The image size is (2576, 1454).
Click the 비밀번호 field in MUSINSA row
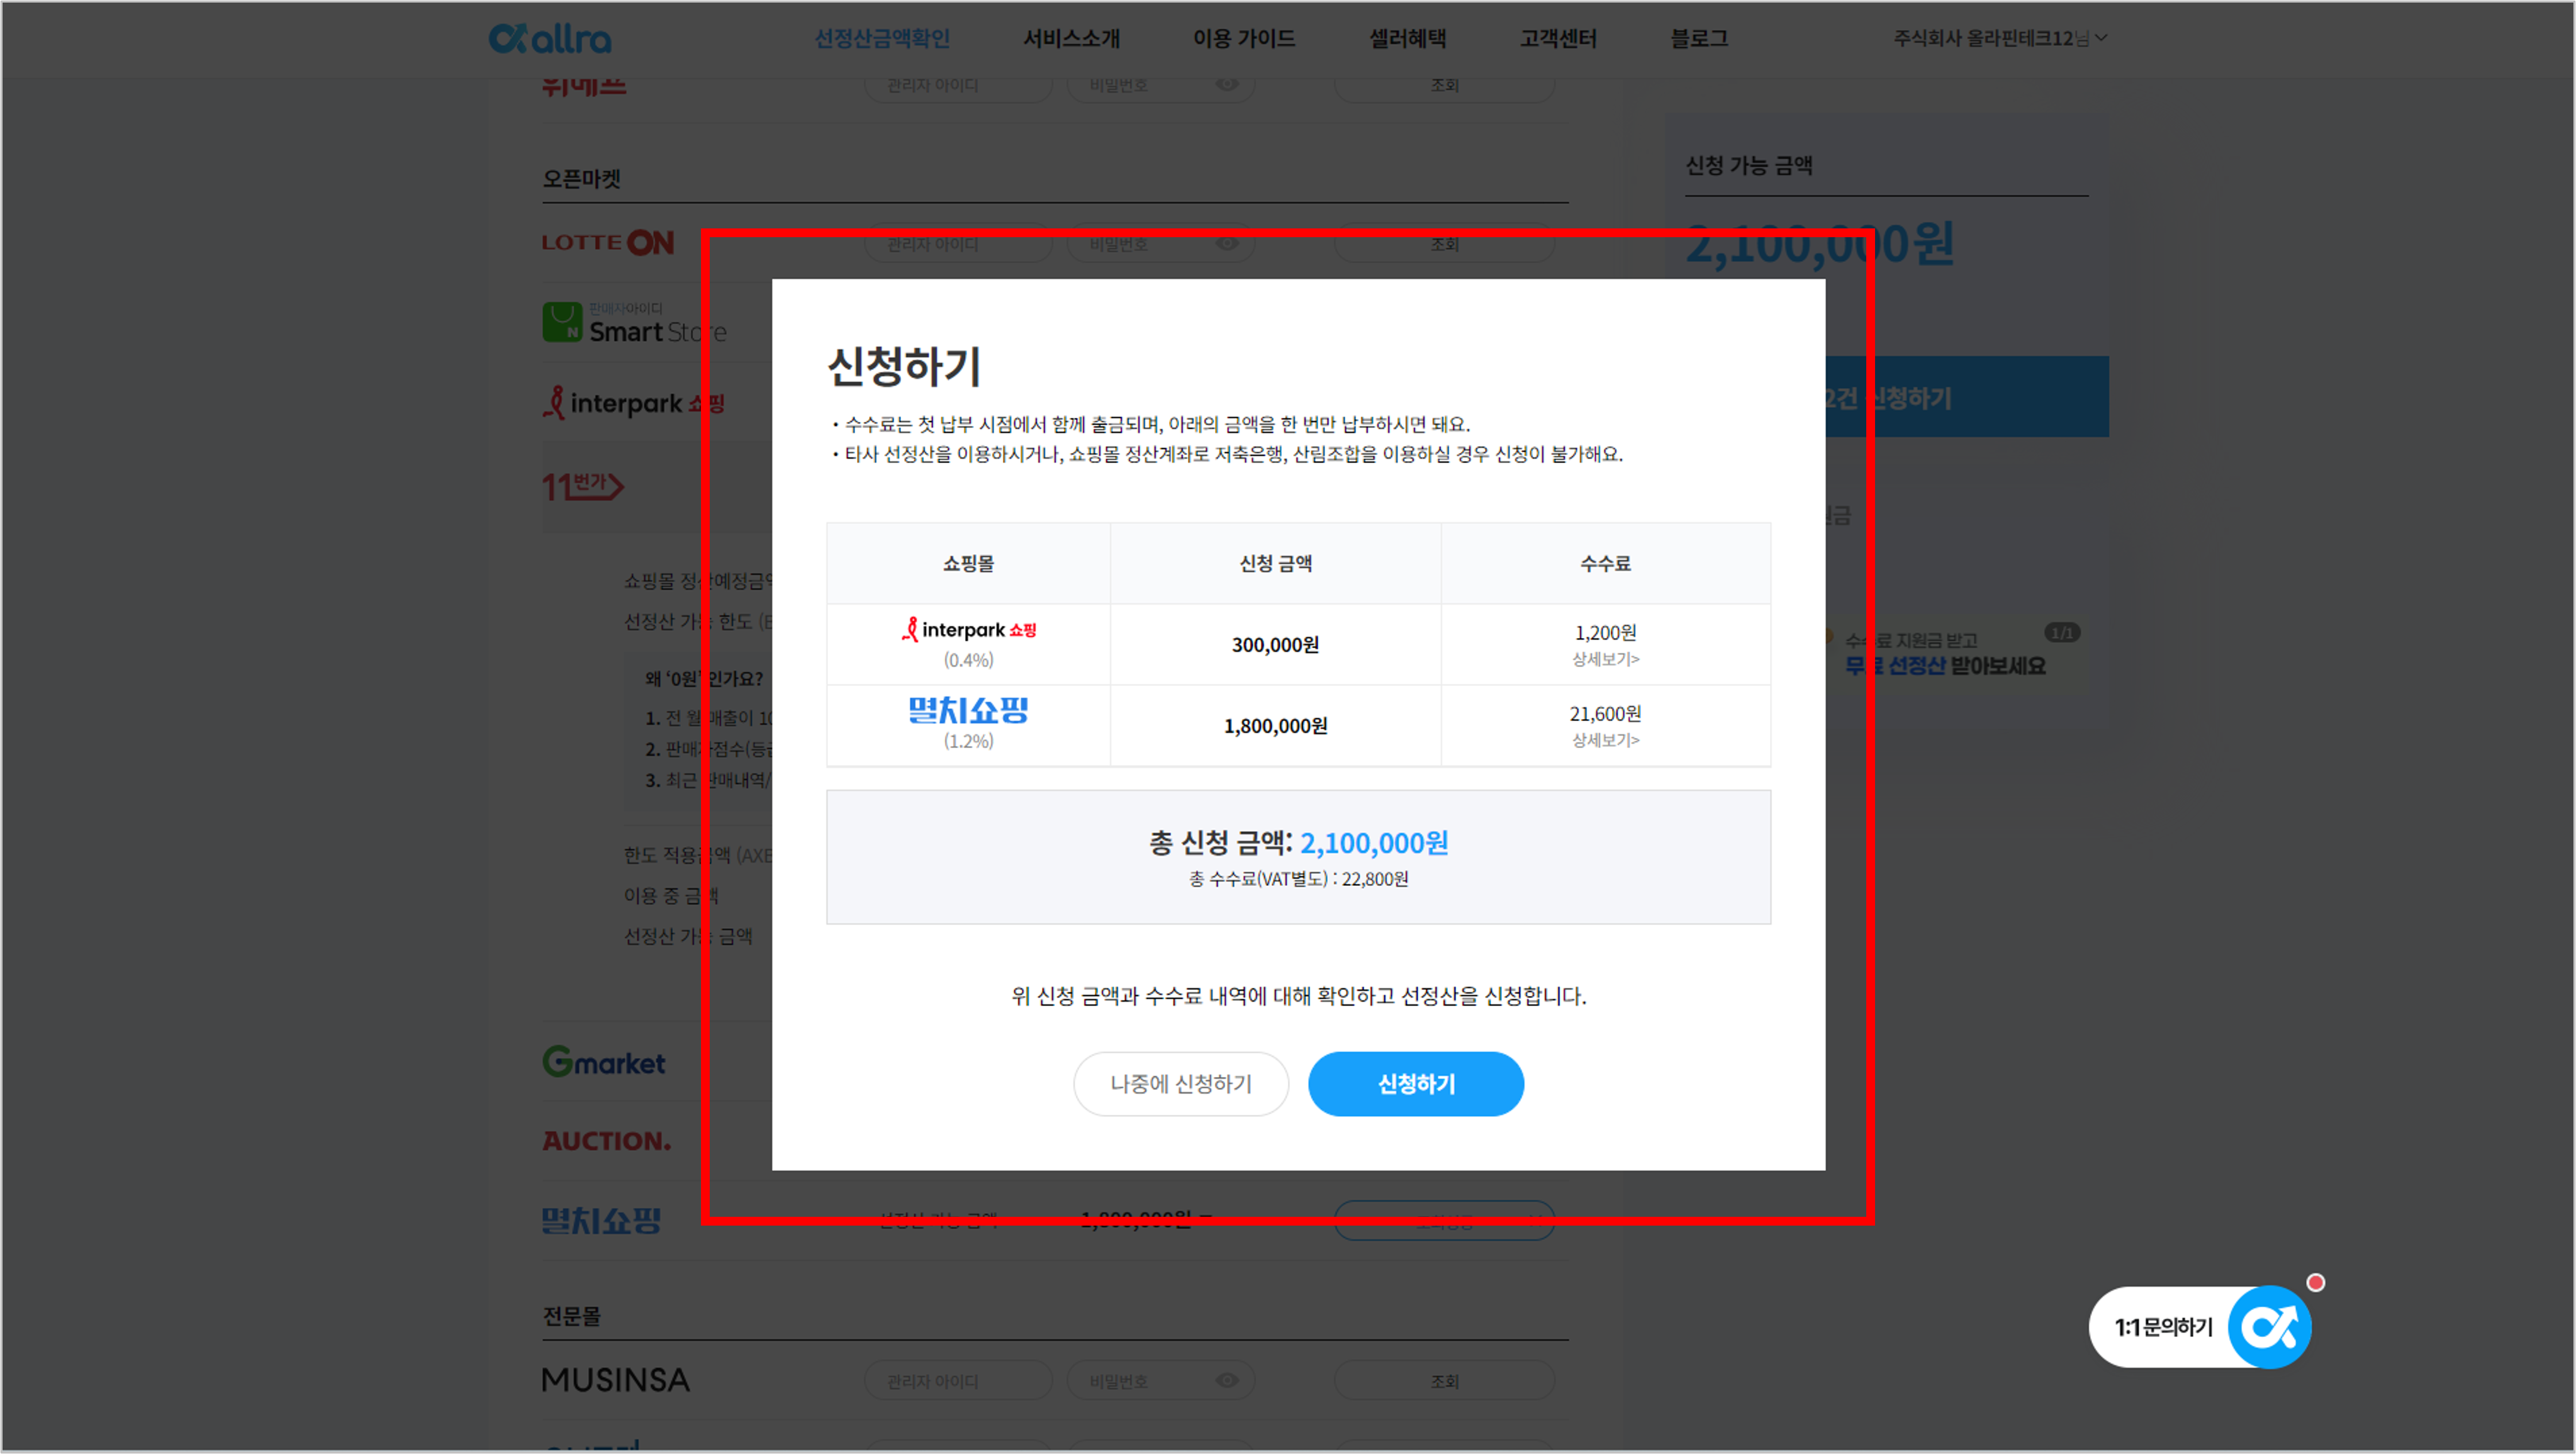[x=1160, y=1380]
